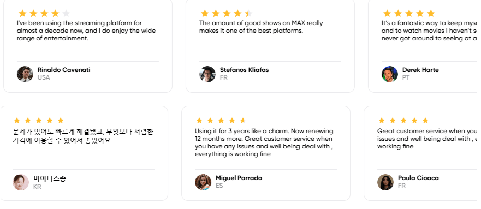Click the first star of Derek Harte's review
This screenshot has height=209, width=481.
[x=387, y=14]
